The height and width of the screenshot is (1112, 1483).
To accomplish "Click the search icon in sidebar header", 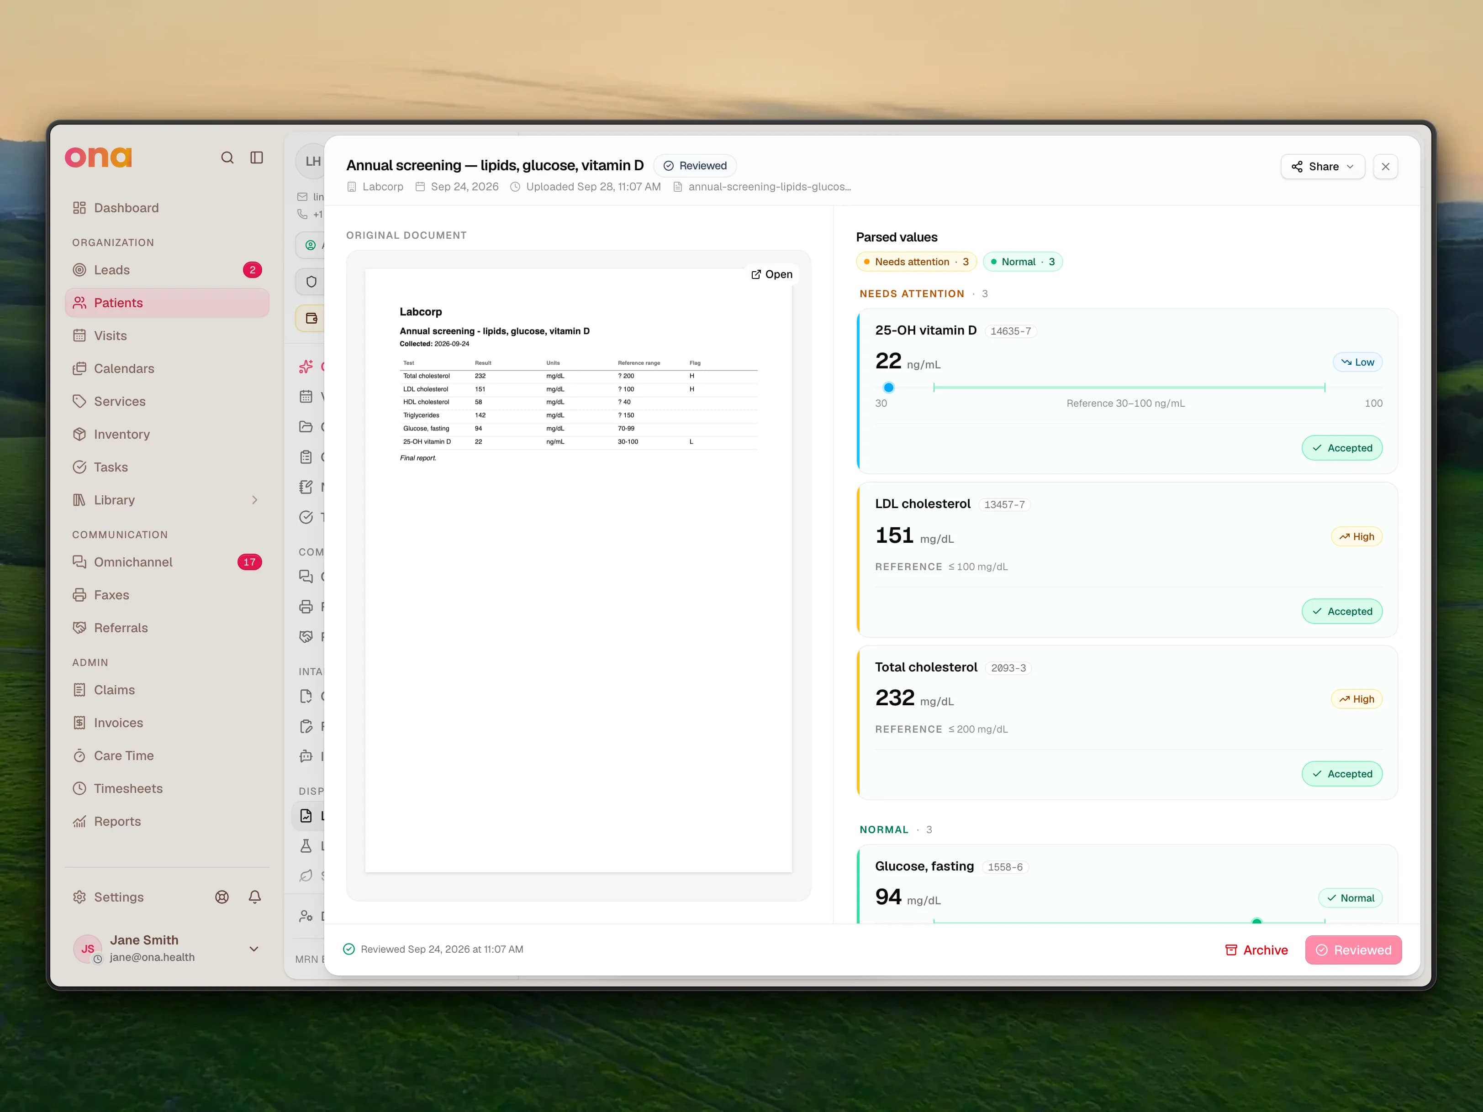I will (x=227, y=157).
